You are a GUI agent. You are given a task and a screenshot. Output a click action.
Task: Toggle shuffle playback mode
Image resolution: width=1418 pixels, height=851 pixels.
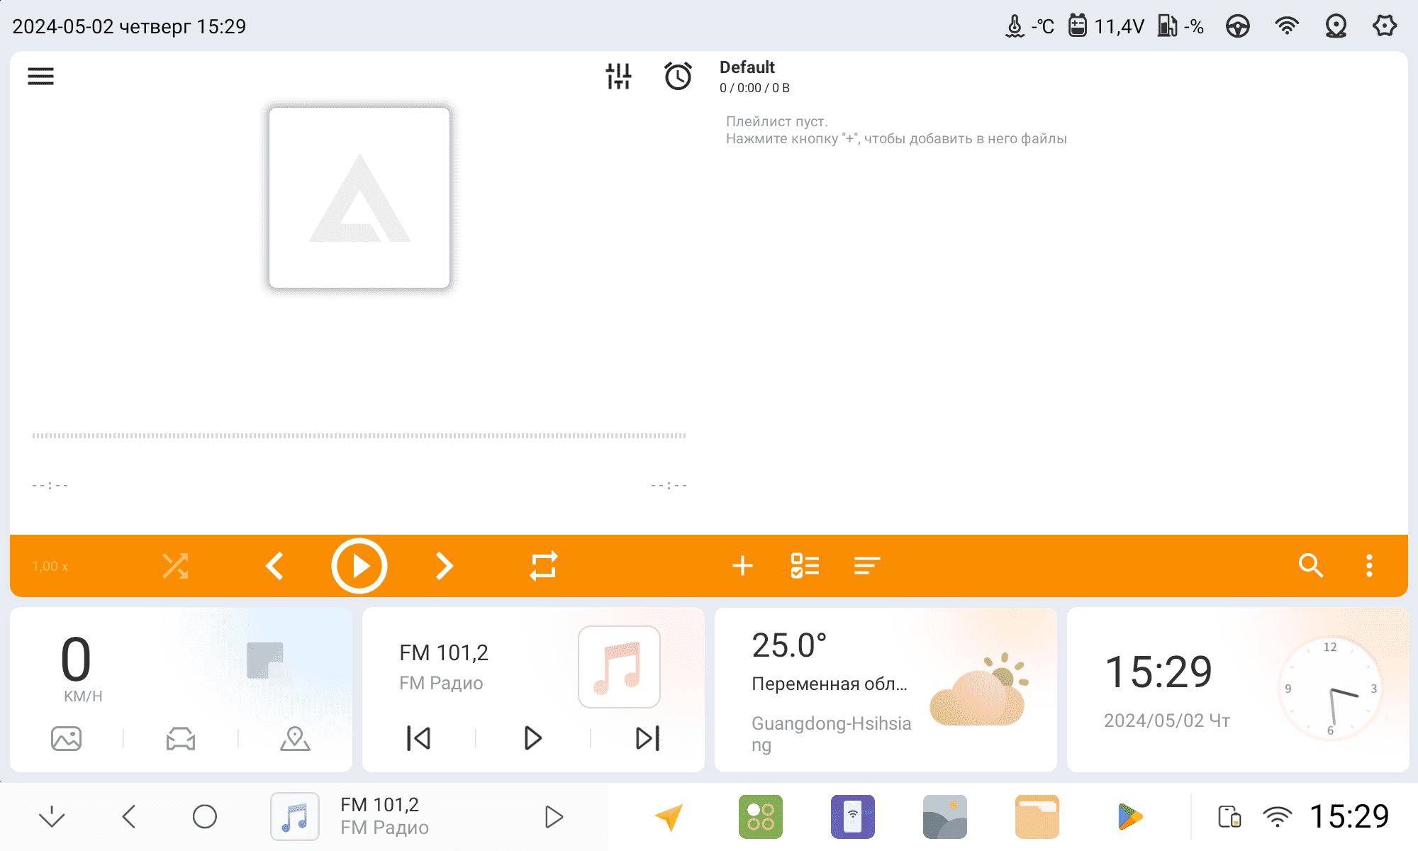[x=175, y=566]
